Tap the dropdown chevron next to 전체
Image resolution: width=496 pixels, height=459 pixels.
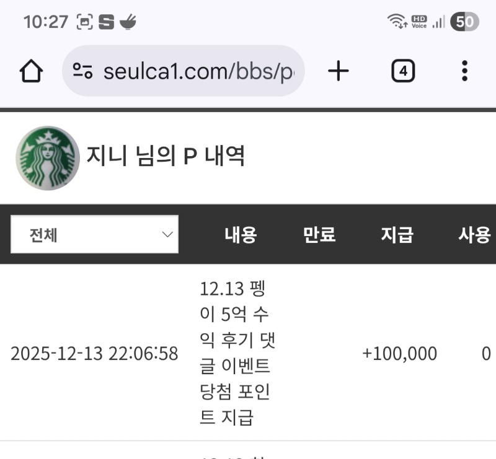pos(166,234)
